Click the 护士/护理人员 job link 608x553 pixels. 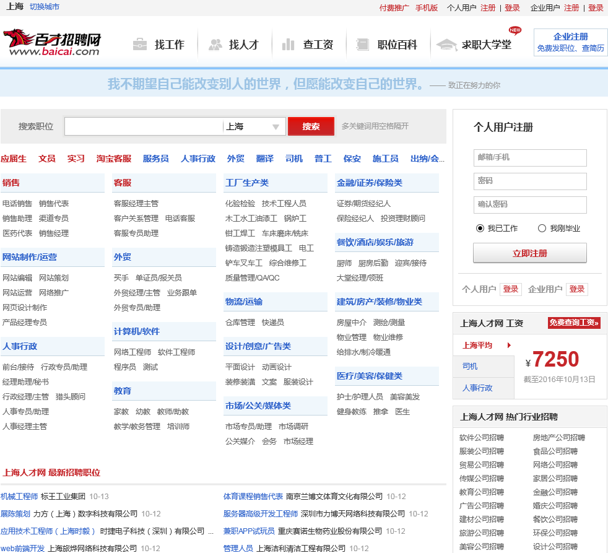tap(360, 397)
